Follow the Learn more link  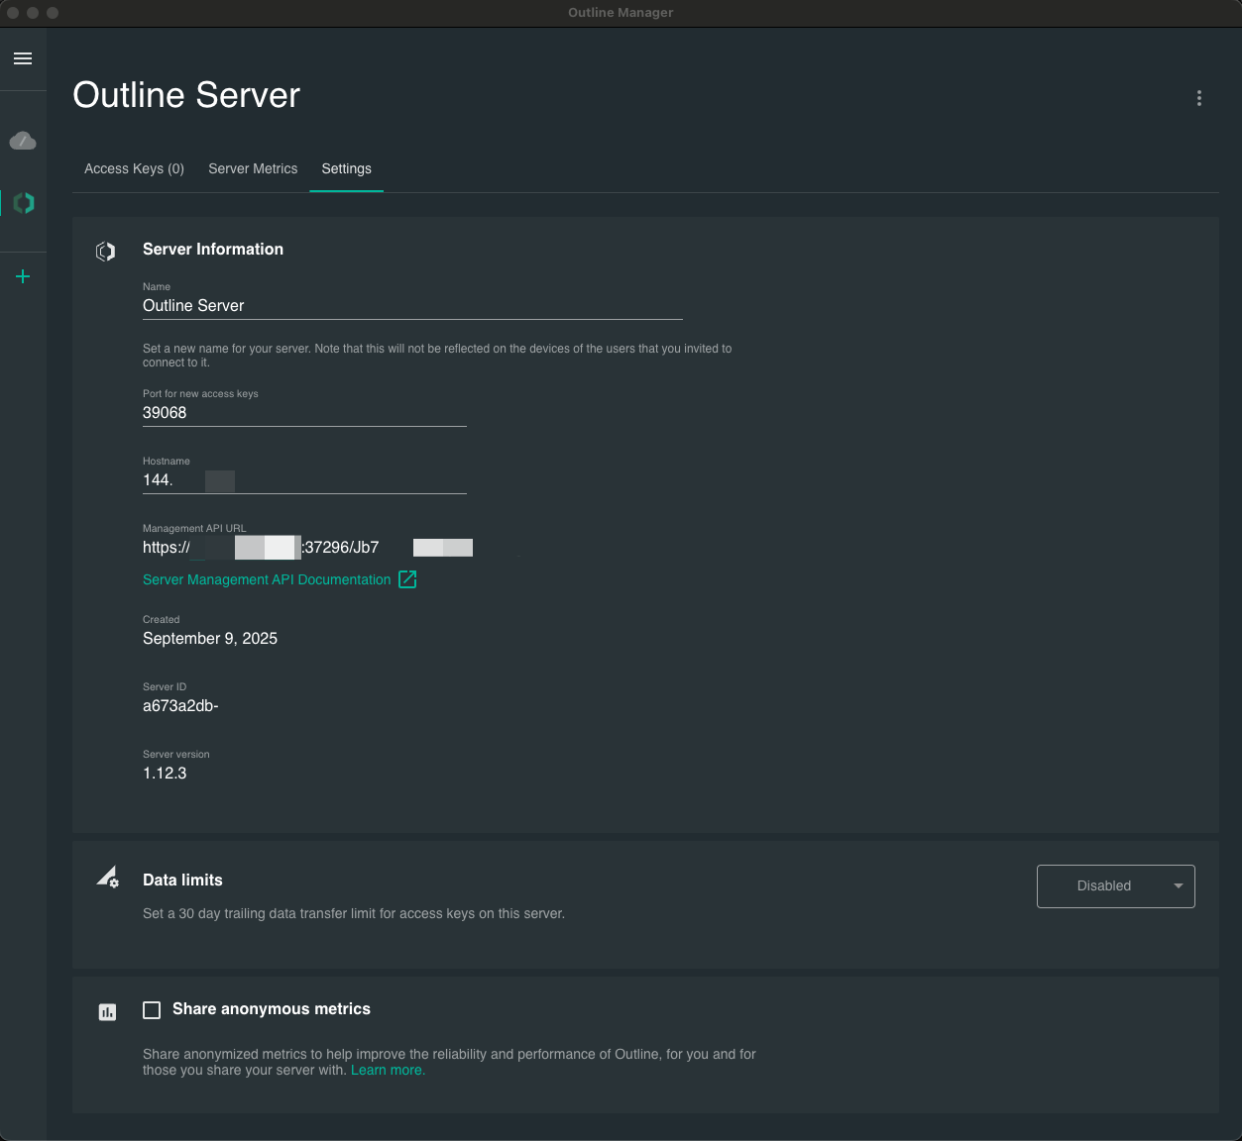coord(388,1070)
